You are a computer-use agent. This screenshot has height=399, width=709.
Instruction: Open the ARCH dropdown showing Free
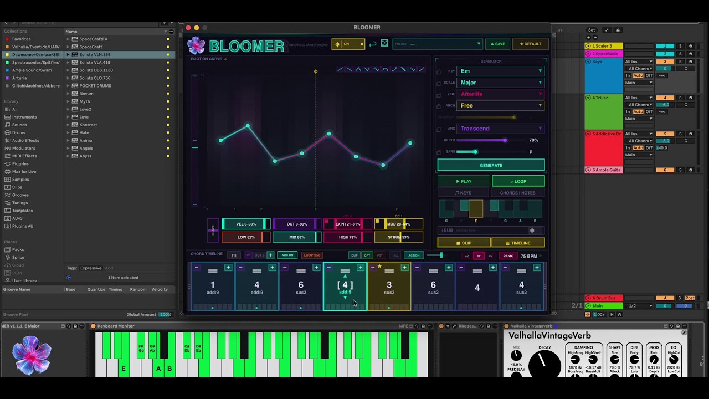(x=501, y=105)
